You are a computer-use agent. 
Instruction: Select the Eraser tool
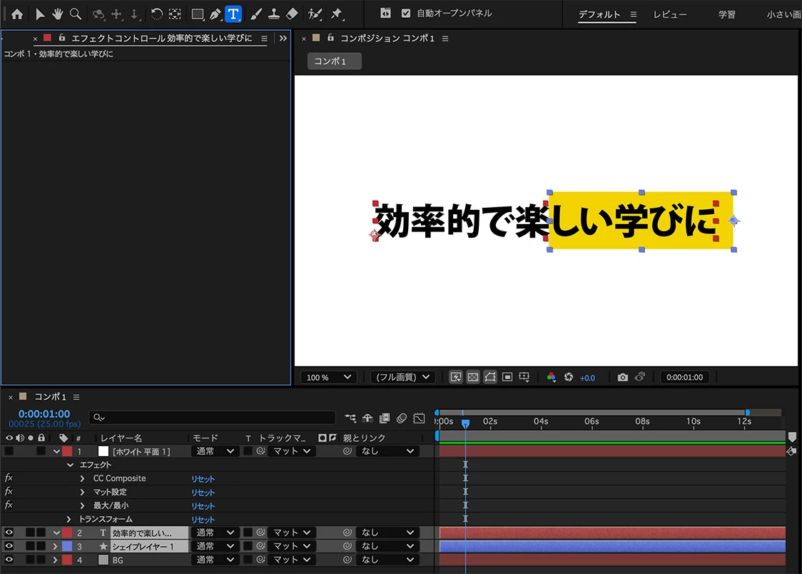coord(292,14)
